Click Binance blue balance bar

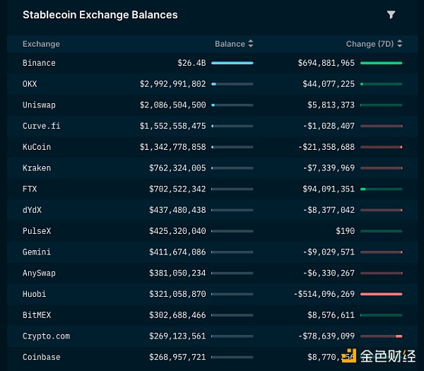pos(232,63)
